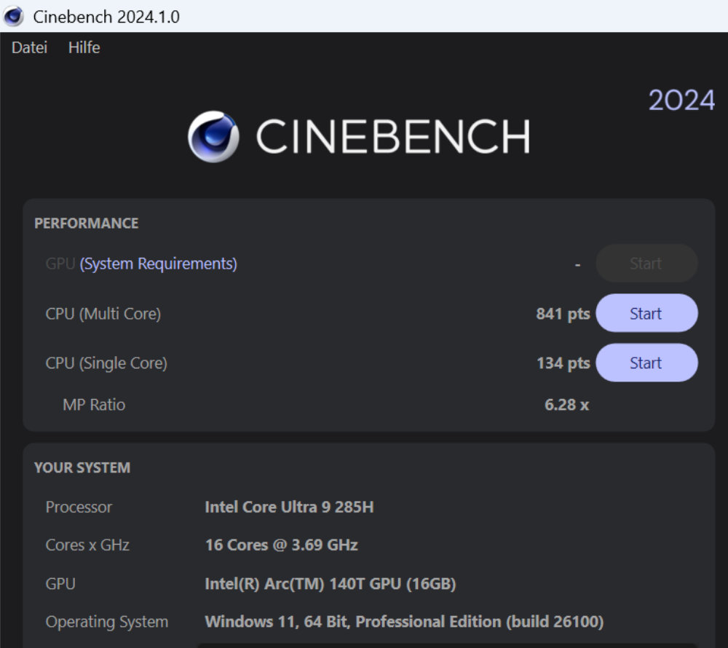Click the 134 pts single core score

point(563,363)
